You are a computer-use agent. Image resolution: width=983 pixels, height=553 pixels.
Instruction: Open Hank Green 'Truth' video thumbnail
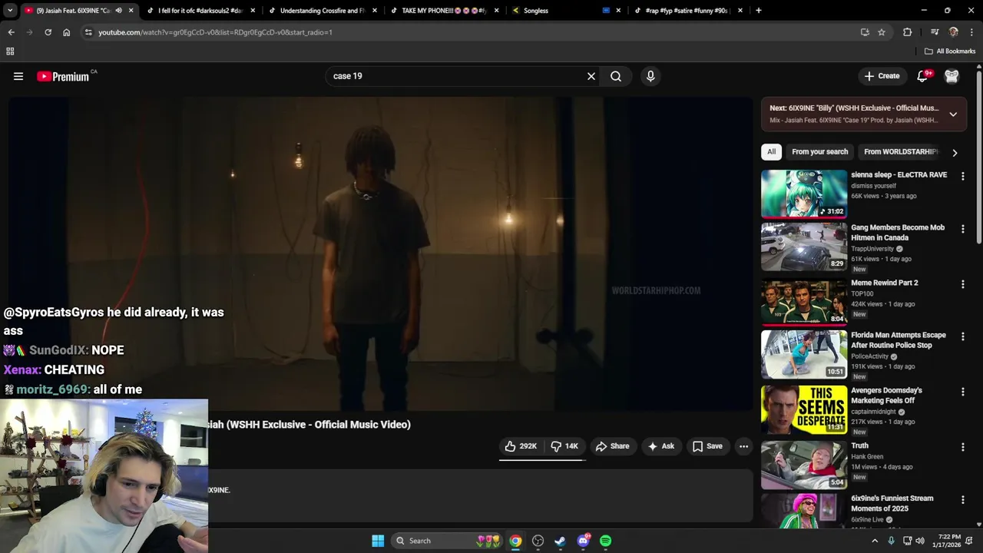pos(804,465)
